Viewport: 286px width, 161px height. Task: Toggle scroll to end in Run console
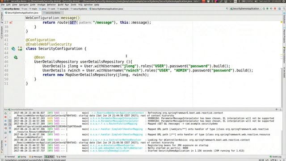click(10, 124)
